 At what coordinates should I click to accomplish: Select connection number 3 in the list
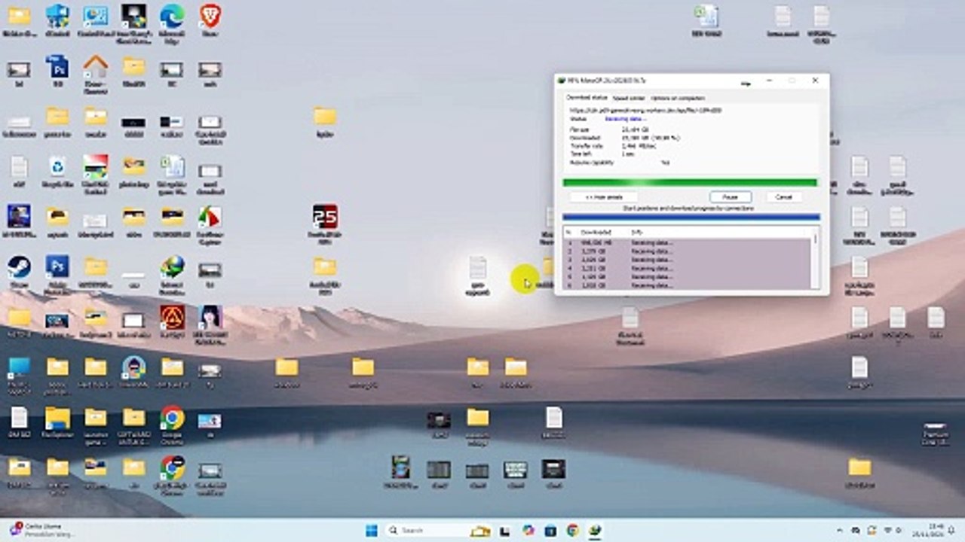687,260
